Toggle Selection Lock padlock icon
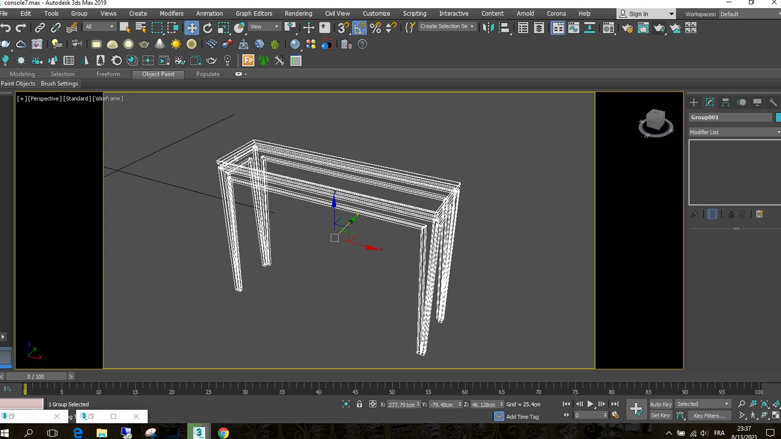 pyautogui.click(x=359, y=404)
